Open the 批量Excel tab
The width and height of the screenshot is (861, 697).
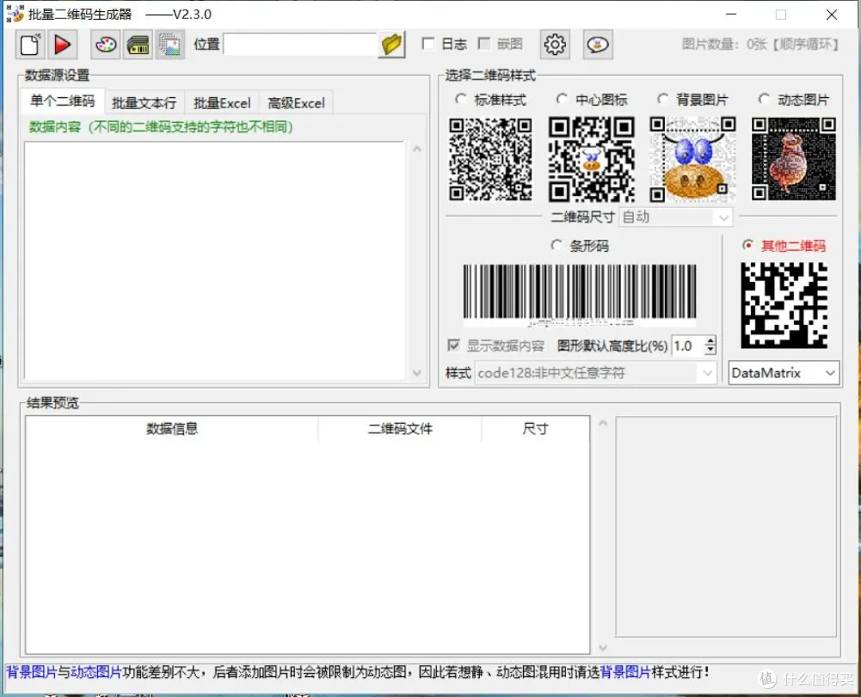tap(222, 104)
